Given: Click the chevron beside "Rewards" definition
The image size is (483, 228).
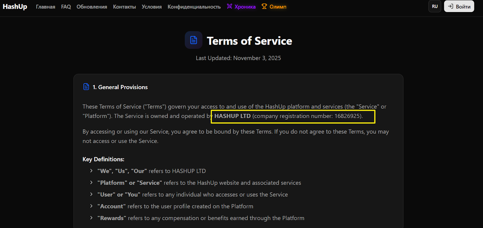Looking at the screenshot, I should tap(91, 218).
